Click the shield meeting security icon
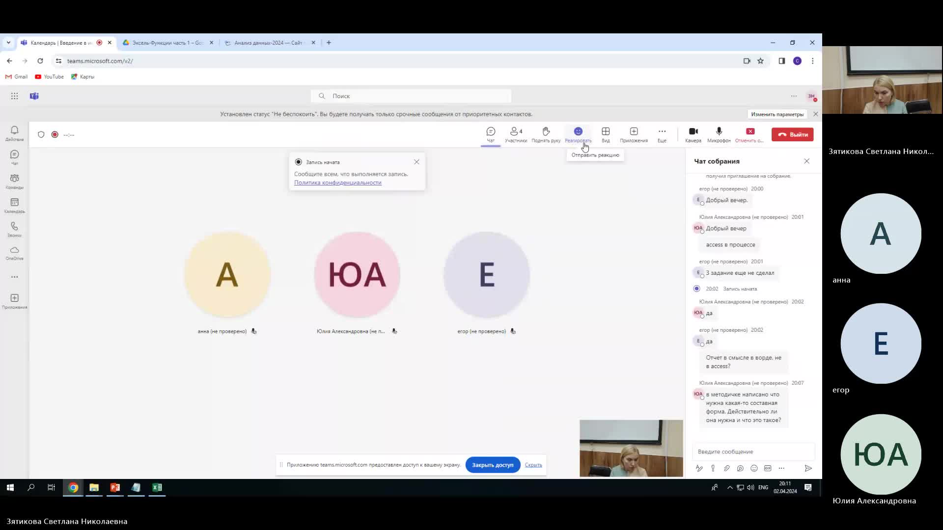This screenshot has height=530, width=943. (x=41, y=134)
